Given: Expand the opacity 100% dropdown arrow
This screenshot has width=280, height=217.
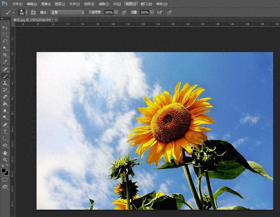Looking at the screenshot, I should pyautogui.click(x=117, y=12).
